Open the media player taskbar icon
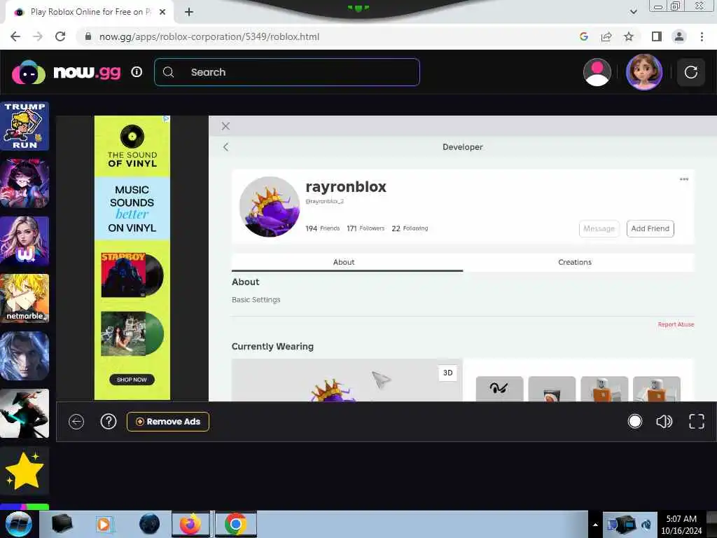This screenshot has height=538, width=717. pos(104,524)
